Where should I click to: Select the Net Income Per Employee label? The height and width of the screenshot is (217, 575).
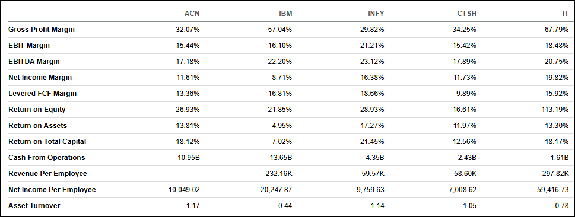(52, 190)
